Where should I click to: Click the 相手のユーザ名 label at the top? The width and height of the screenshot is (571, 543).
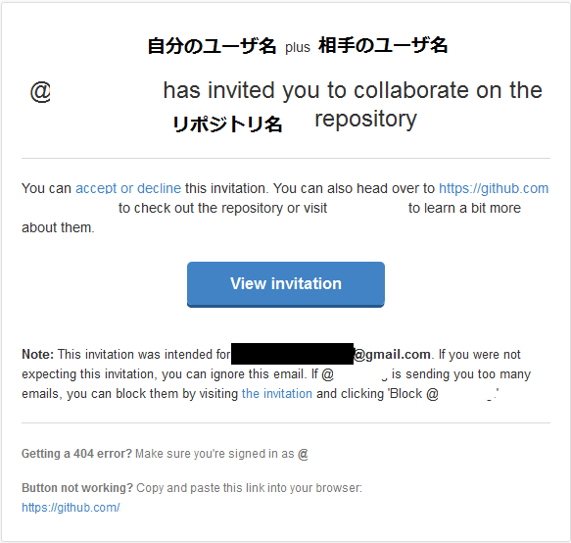click(383, 46)
